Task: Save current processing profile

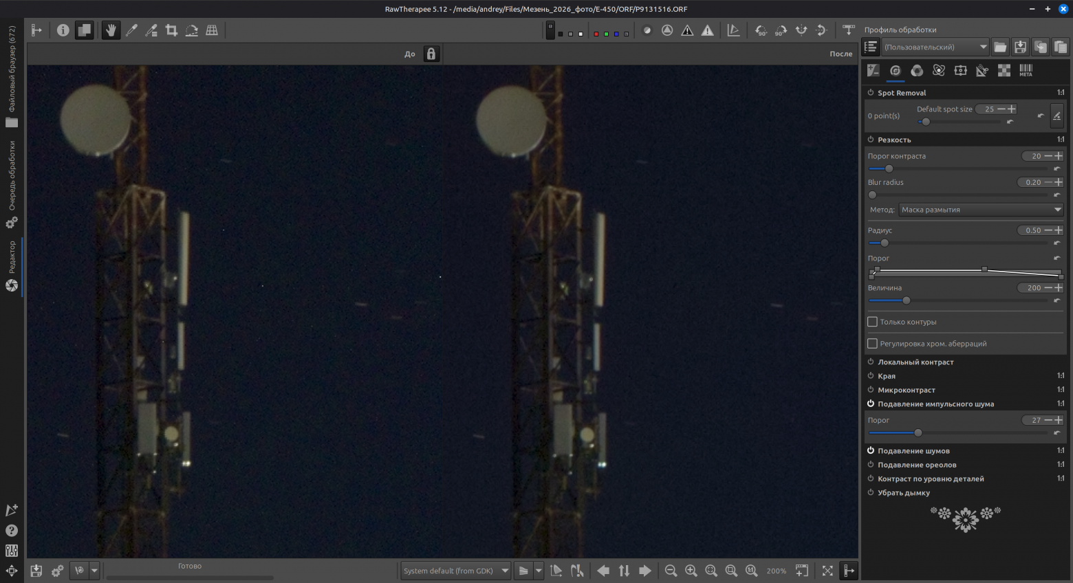Action: coord(1021,47)
